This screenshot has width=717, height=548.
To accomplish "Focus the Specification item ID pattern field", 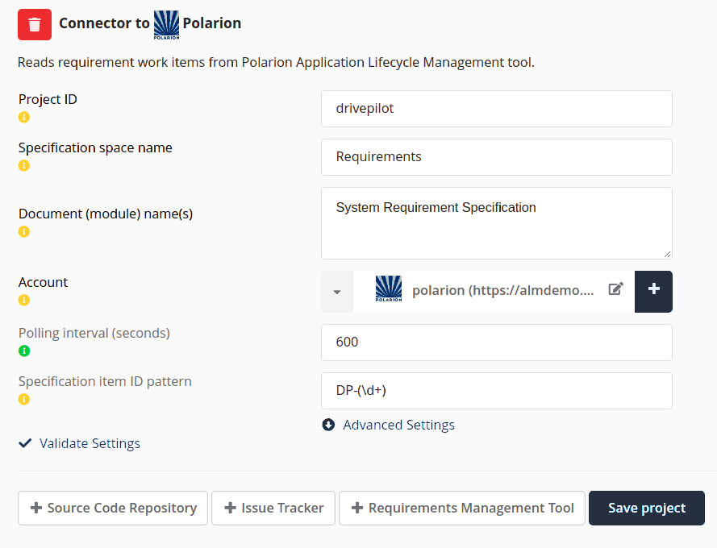I will pos(497,391).
